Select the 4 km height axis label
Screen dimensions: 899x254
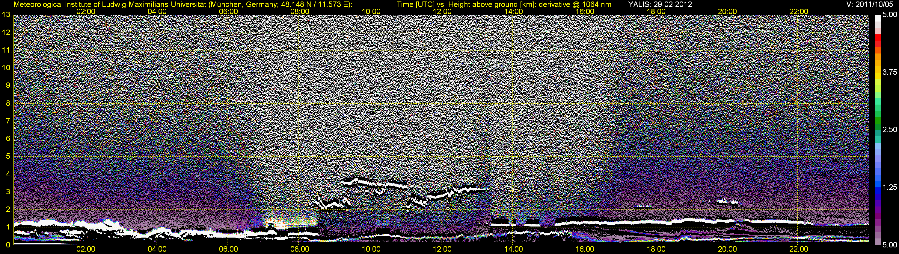9,174
